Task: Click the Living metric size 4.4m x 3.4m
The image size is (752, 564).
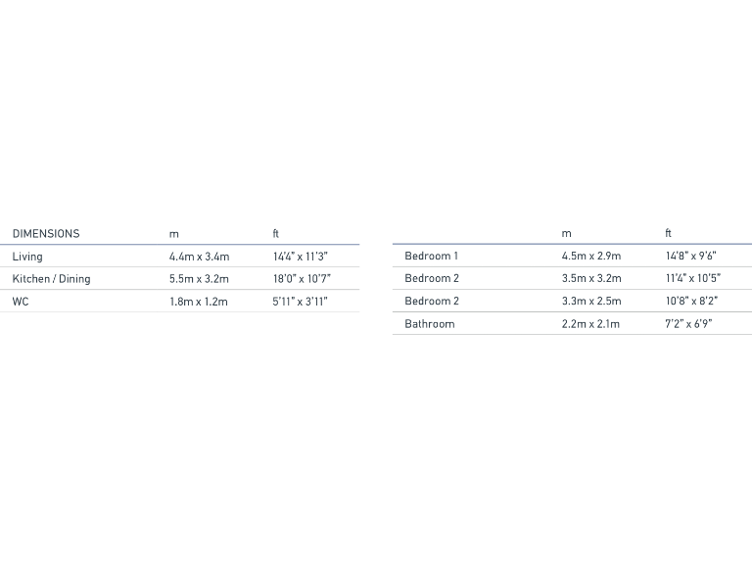Action: tap(199, 257)
